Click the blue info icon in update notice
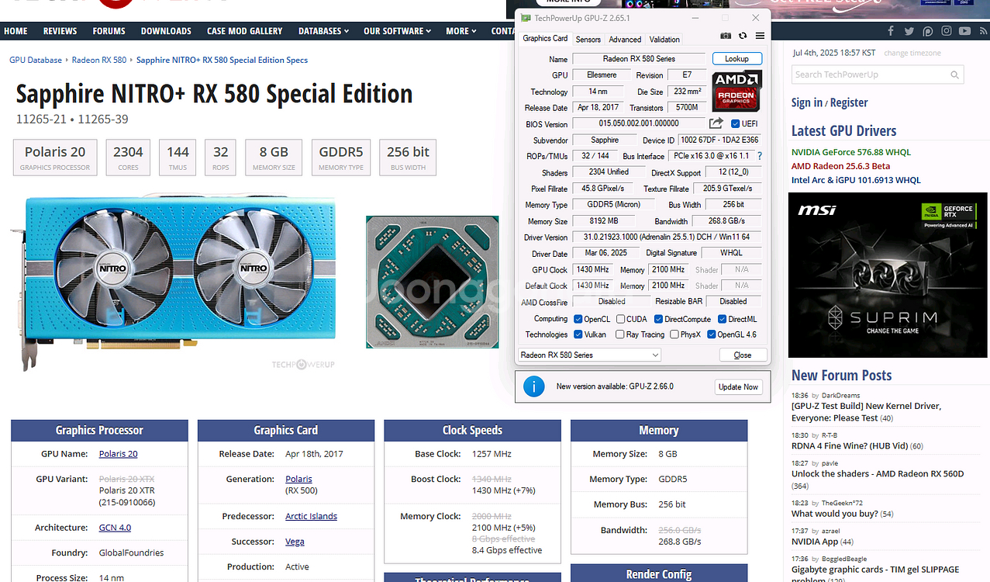The width and height of the screenshot is (990, 582). point(533,386)
